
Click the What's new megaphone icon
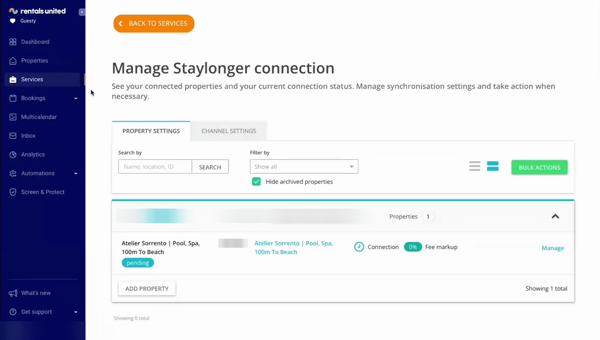[13, 293]
